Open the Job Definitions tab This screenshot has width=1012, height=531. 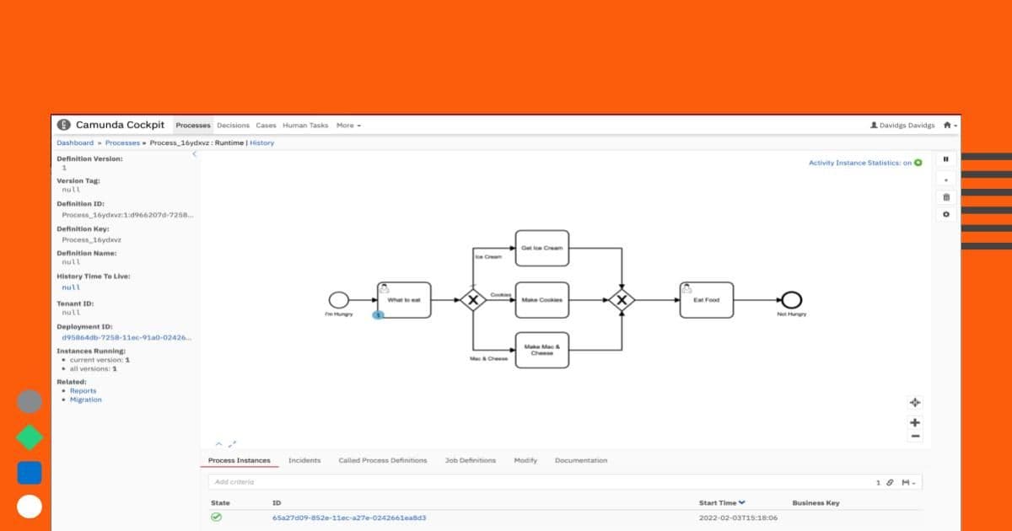pyautogui.click(x=471, y=460)
